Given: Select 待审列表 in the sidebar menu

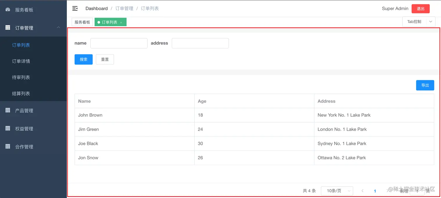Looking at the screenshot, I should pos(21,77).
